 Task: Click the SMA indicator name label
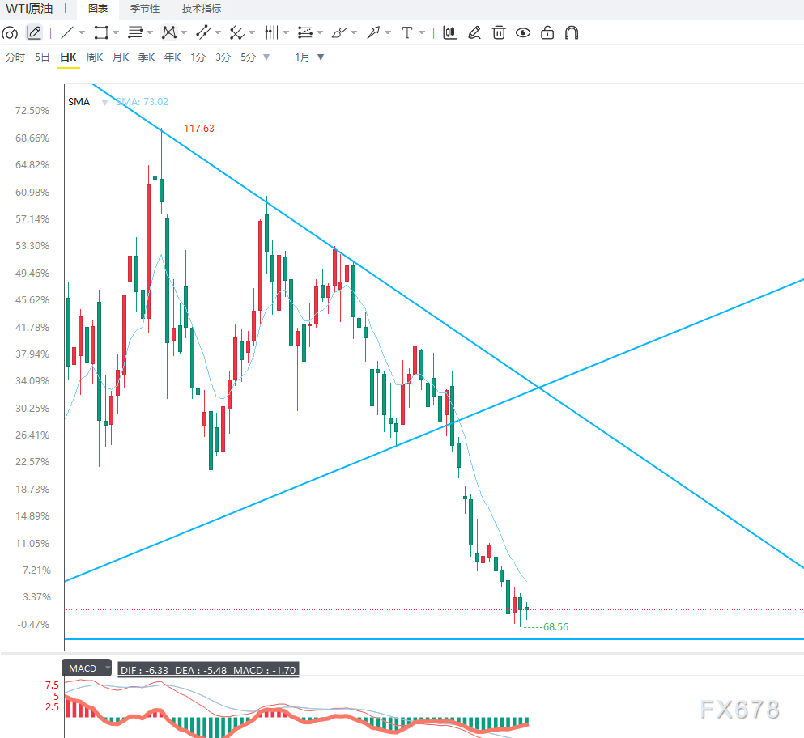(x=79, y=101)
